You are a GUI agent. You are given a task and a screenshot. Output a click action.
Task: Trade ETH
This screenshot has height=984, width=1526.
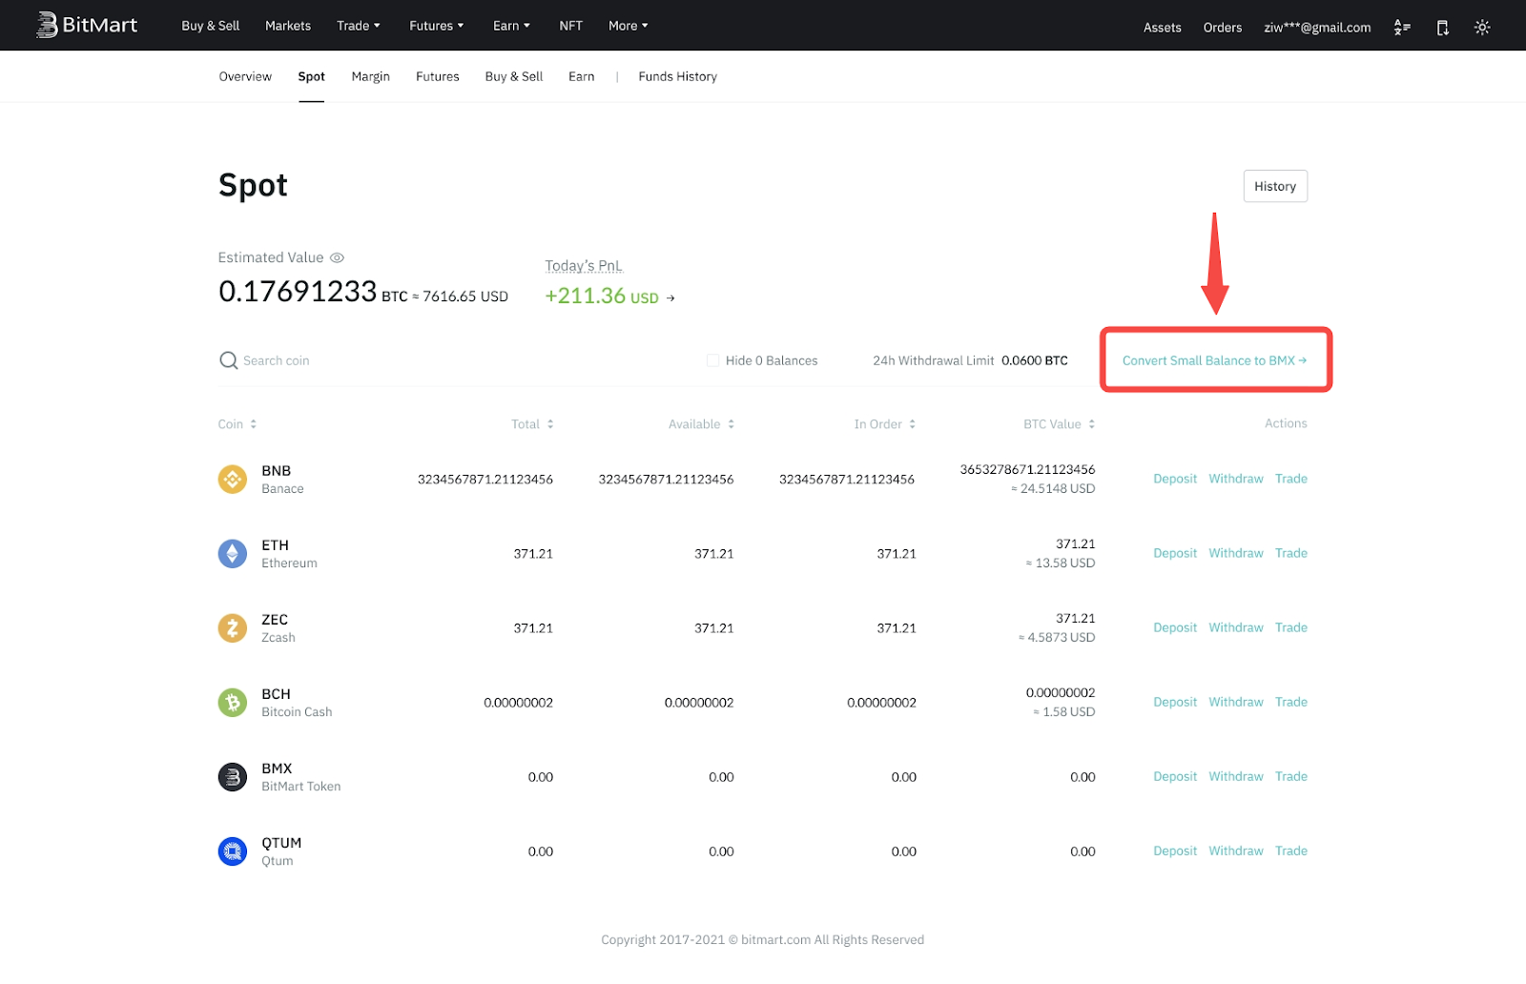point(1291,553)
